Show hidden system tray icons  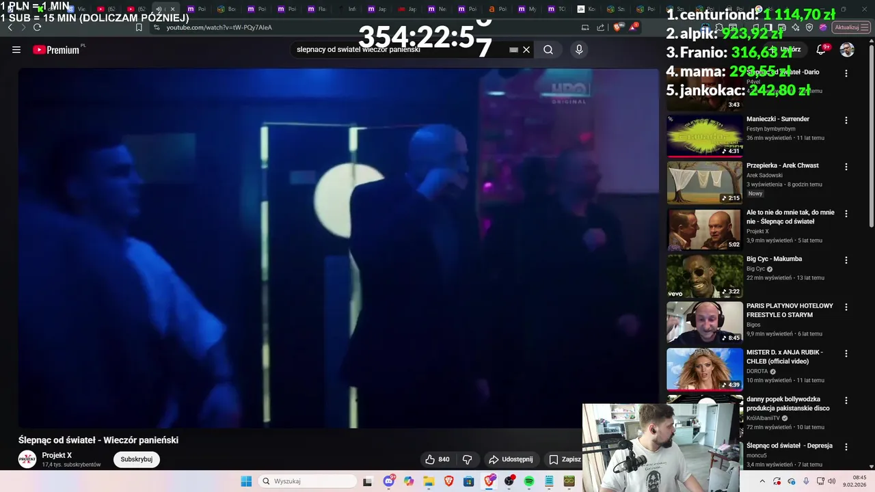(762, 481)
